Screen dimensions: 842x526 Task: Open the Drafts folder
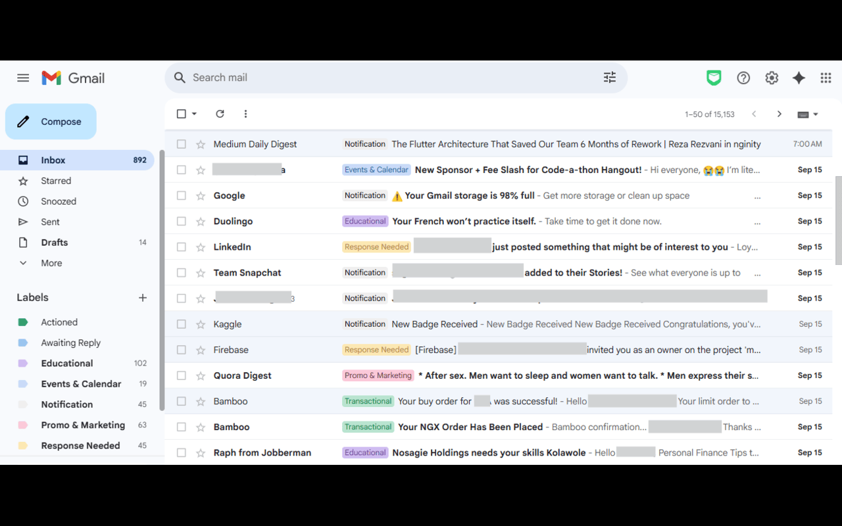78,243
